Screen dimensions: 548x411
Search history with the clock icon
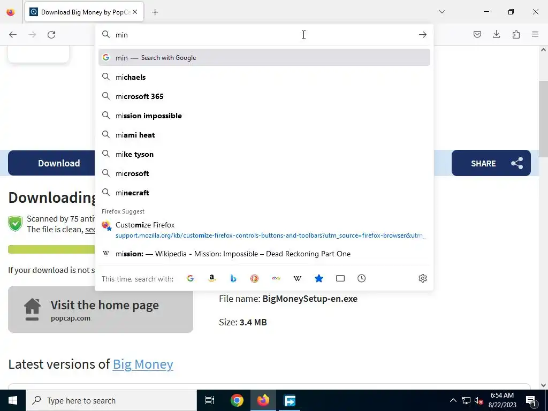click(361, 278)
